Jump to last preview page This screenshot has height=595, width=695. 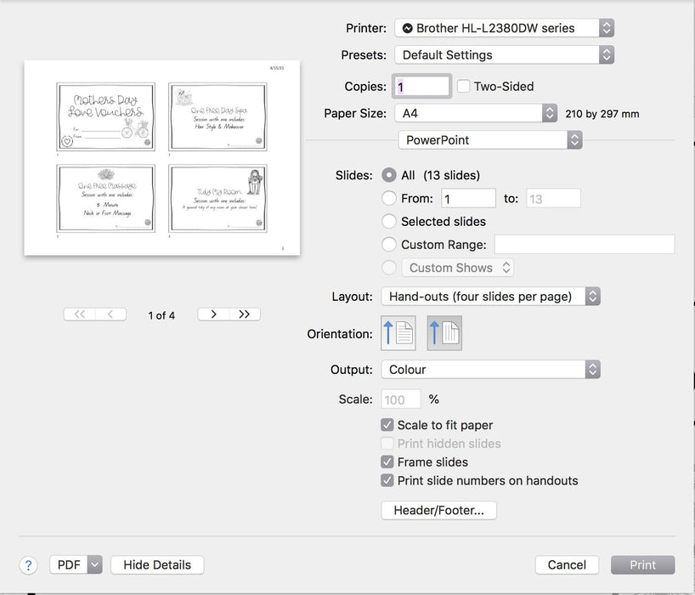(x=245, y=314)
